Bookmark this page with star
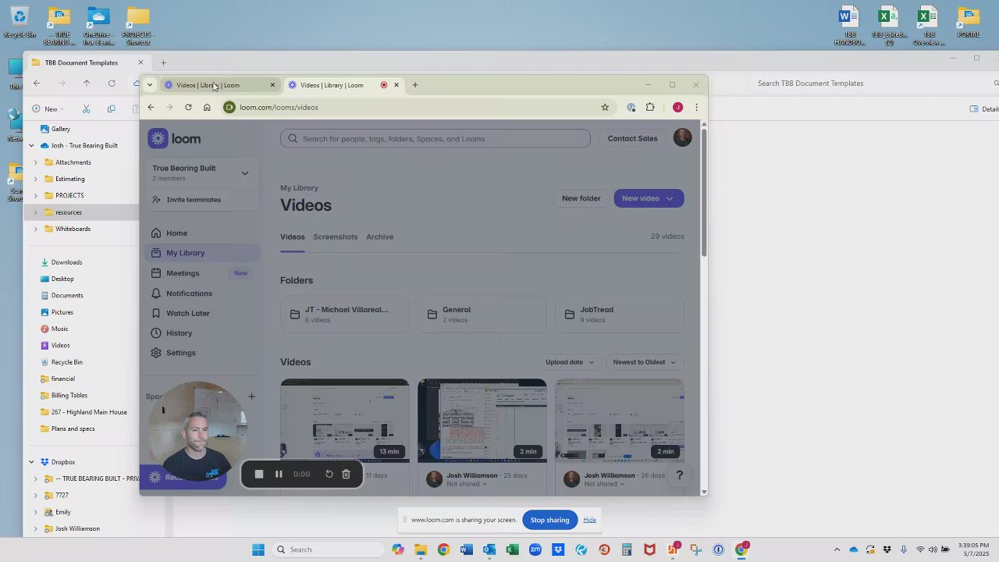Viewport: 999px width, 562px height. [605, 108]
